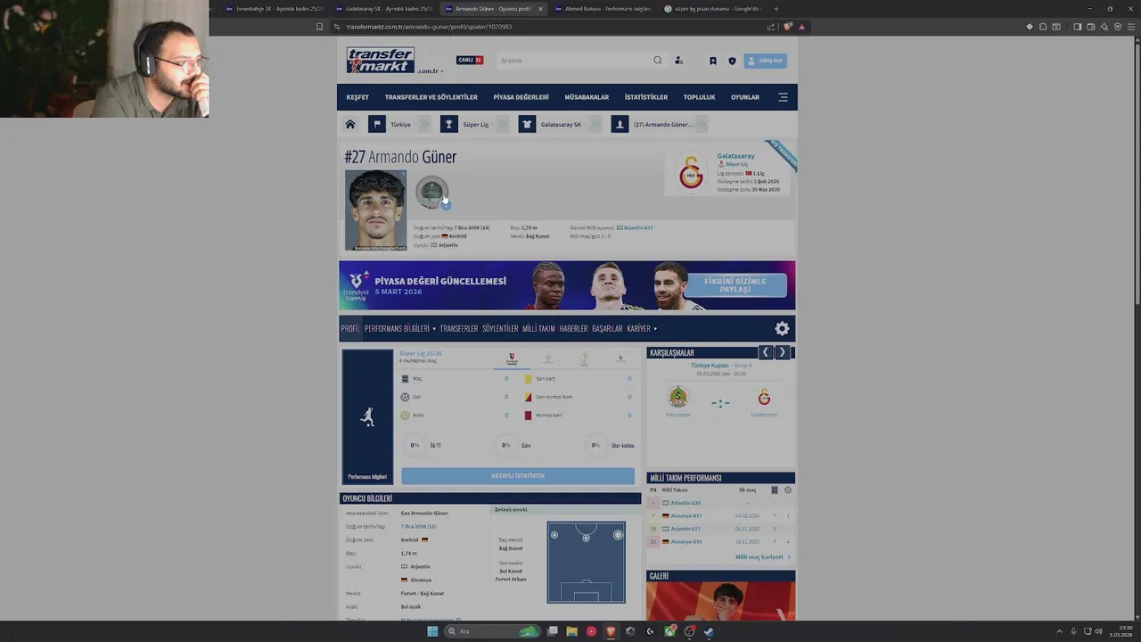Open the MÜSABAKALAR menu

587,97
